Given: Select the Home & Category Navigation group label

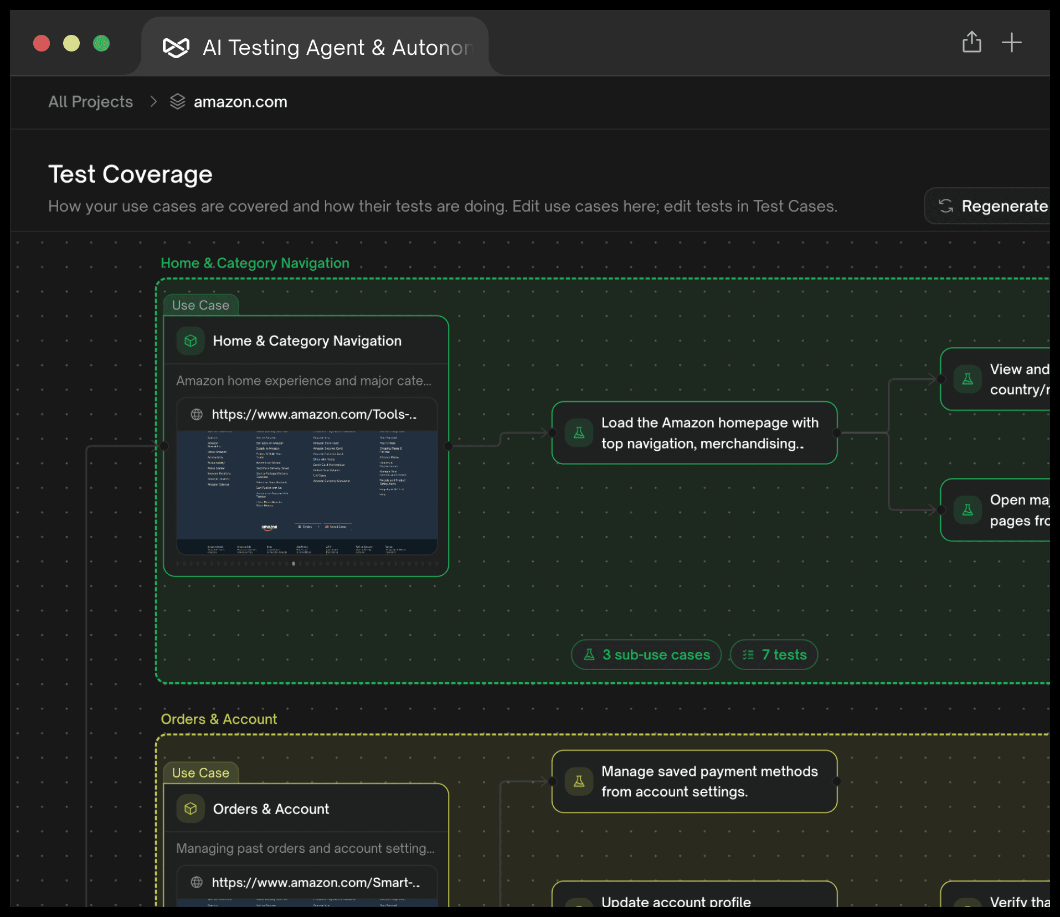Looking at the screenshot, I should 255,263.
